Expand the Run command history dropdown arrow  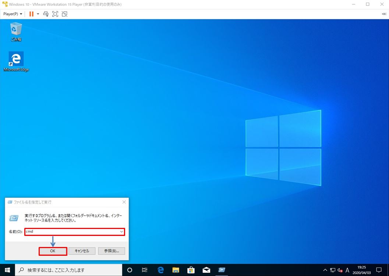click(x=121, y=232)
